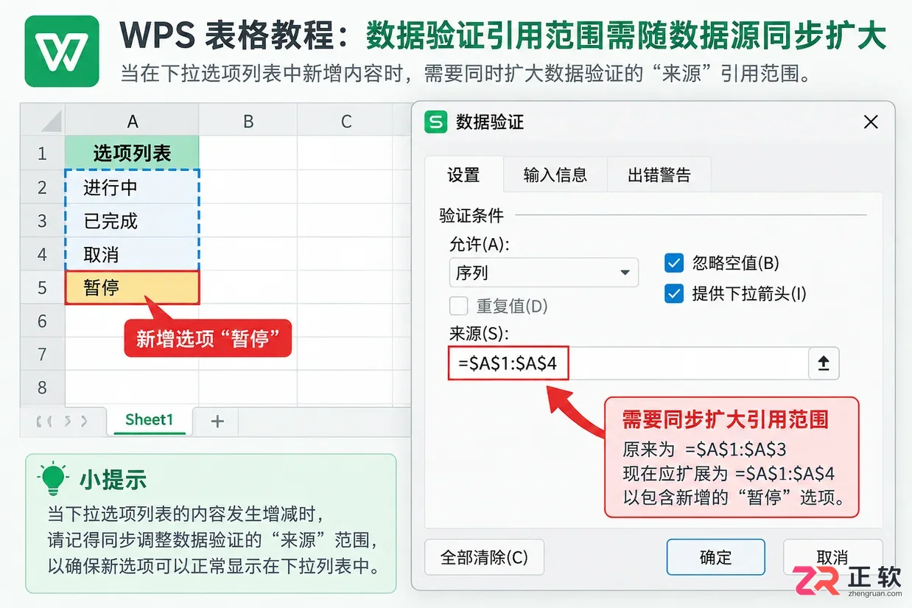Image resolution: width=912 pixels, height=608 pixels.
Task: Confirm with the 确定 button
Action: click(x=715, y=557)
